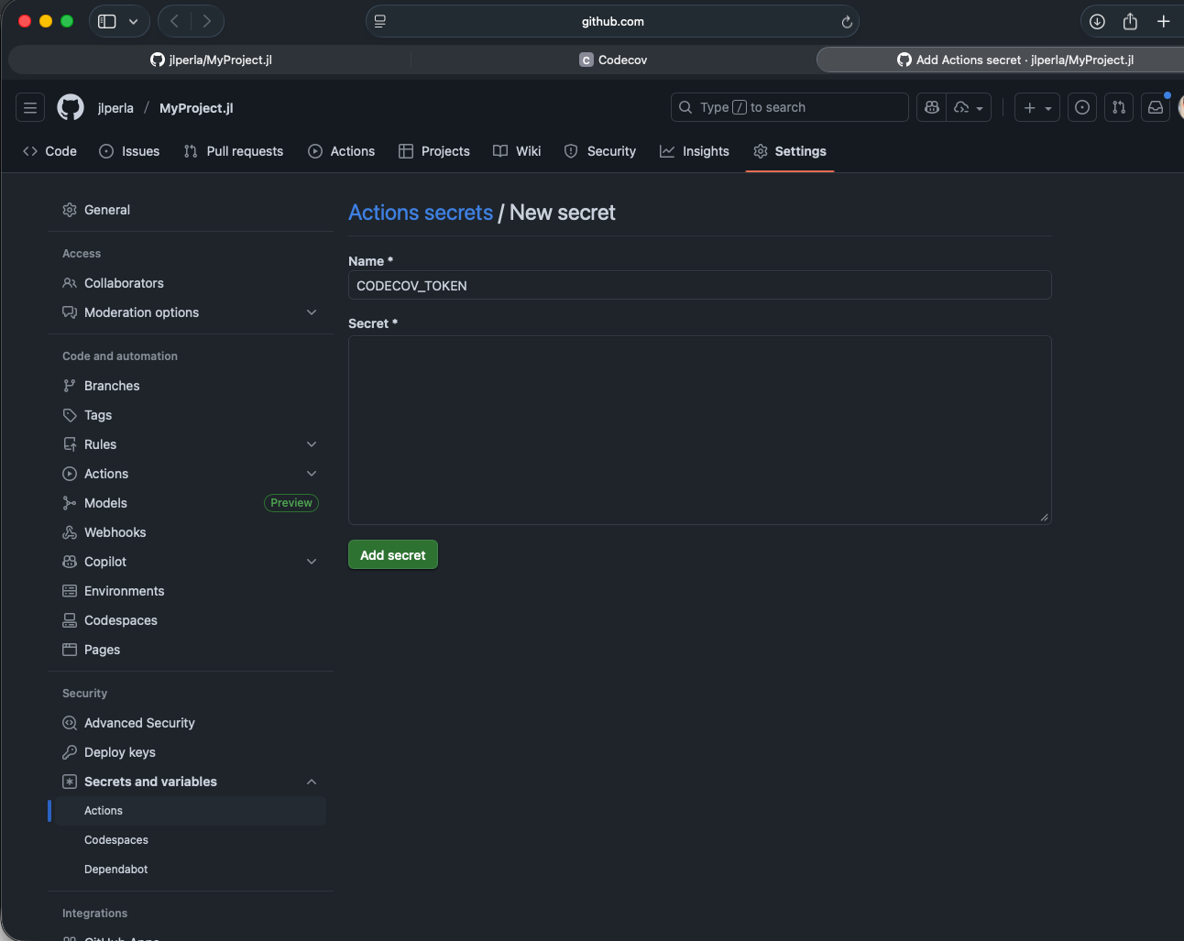Open the pull requests icon in header

point(1119,108)
